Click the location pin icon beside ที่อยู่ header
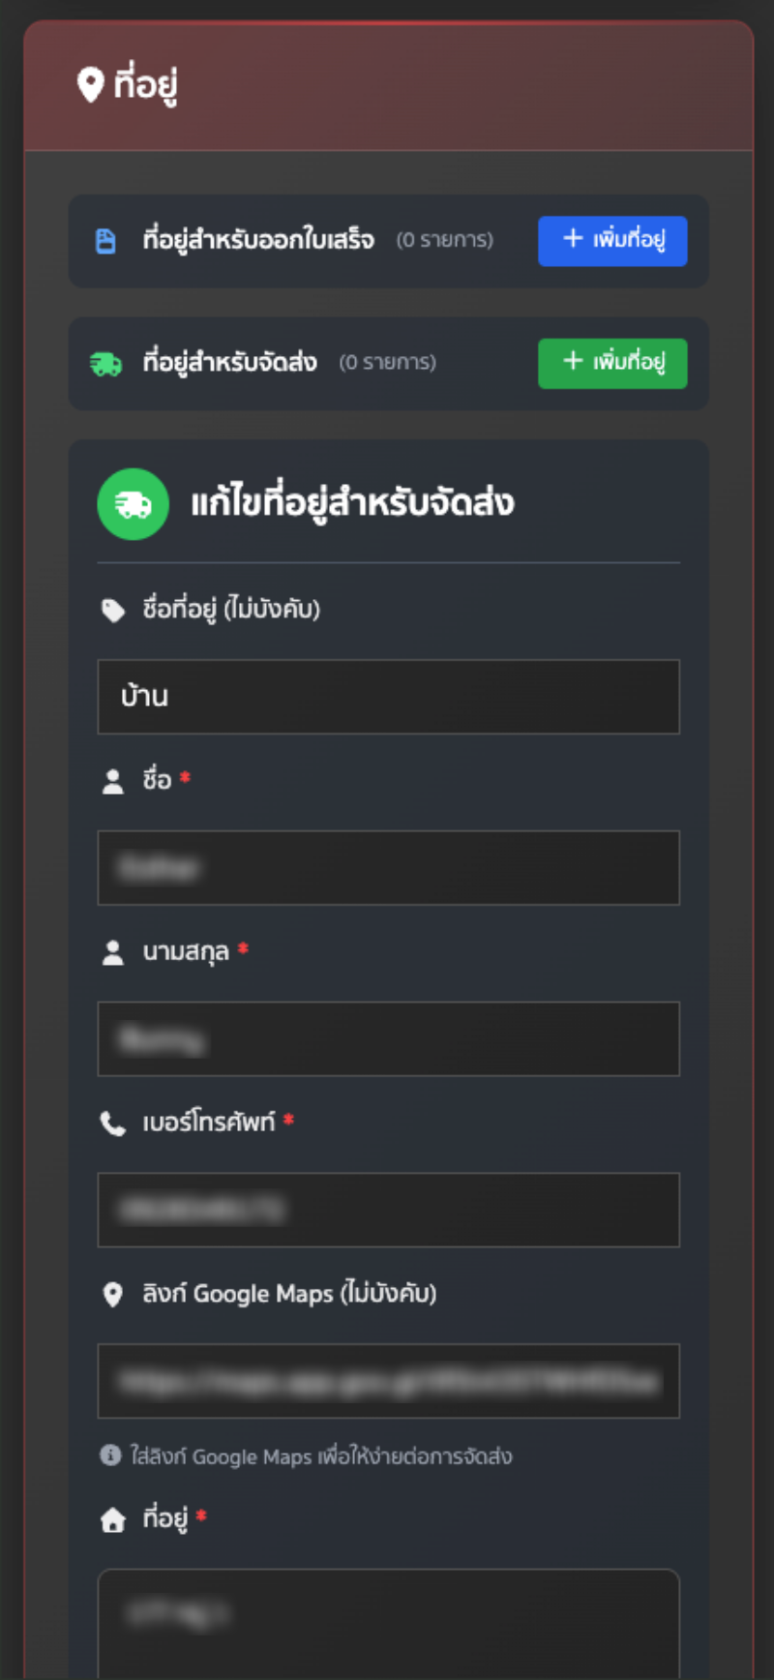Image resolution: width=774 pixels, height=1680 pixels. pyautogui.click(x=90, y=85)
